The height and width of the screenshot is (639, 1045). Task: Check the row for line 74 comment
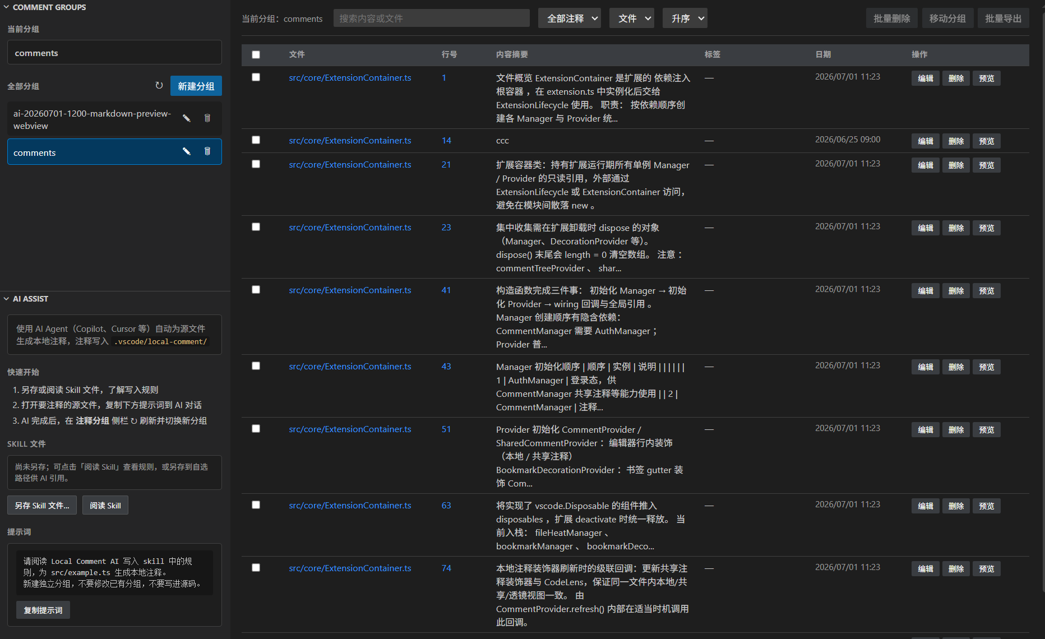pyautogui.click(x=256, y=567)
